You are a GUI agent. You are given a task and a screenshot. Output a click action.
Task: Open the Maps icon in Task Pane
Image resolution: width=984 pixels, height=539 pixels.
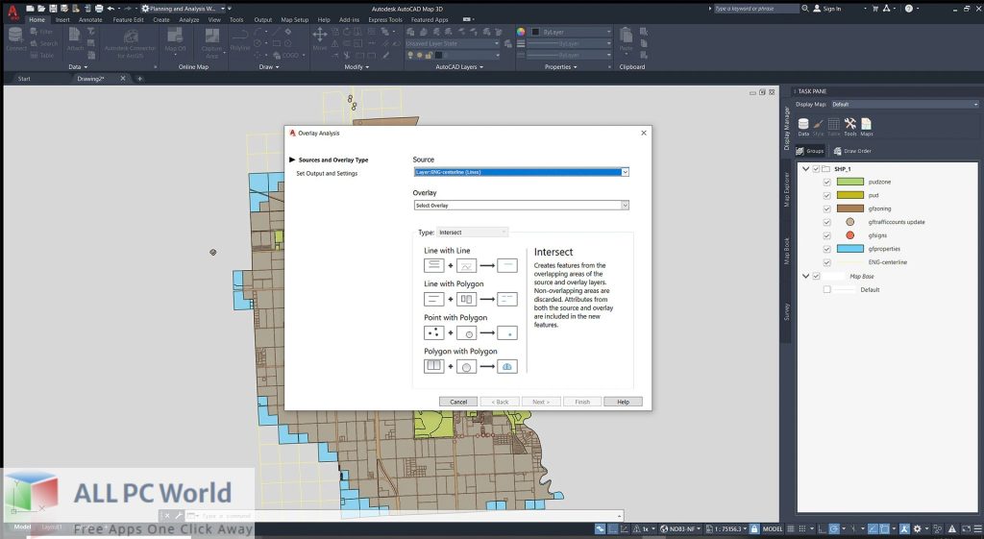click(x=866, y=127)
